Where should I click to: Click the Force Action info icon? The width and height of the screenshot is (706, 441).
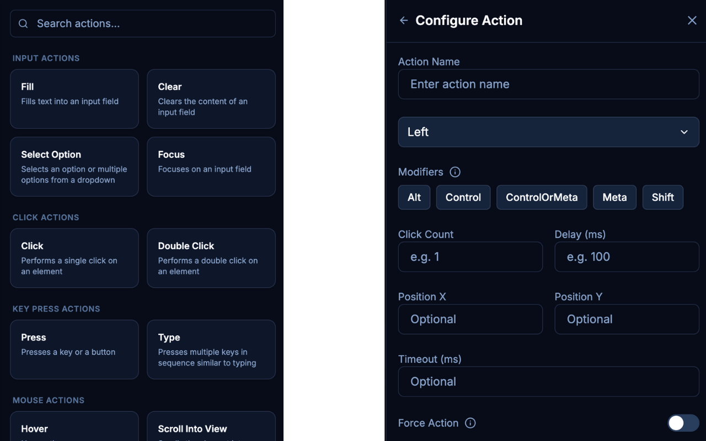coord(470,423)
